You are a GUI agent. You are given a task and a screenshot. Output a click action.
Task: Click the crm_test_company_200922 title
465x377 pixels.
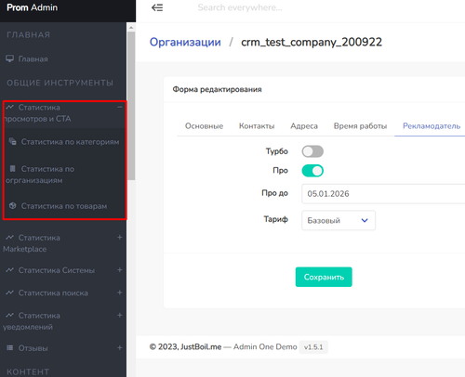[312, 42]
